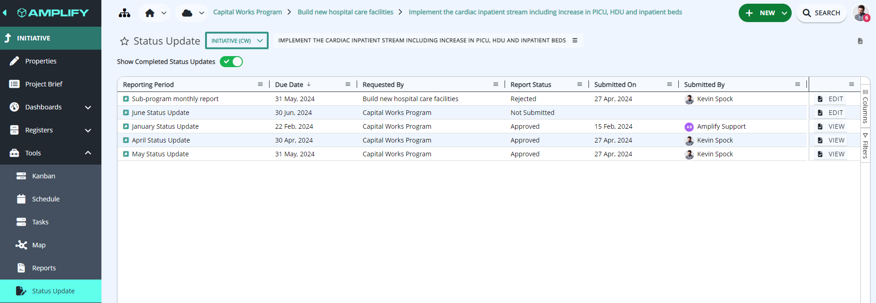Edit the June Status Update
This screenshot has height=303, width=876.
coord(830,113)
